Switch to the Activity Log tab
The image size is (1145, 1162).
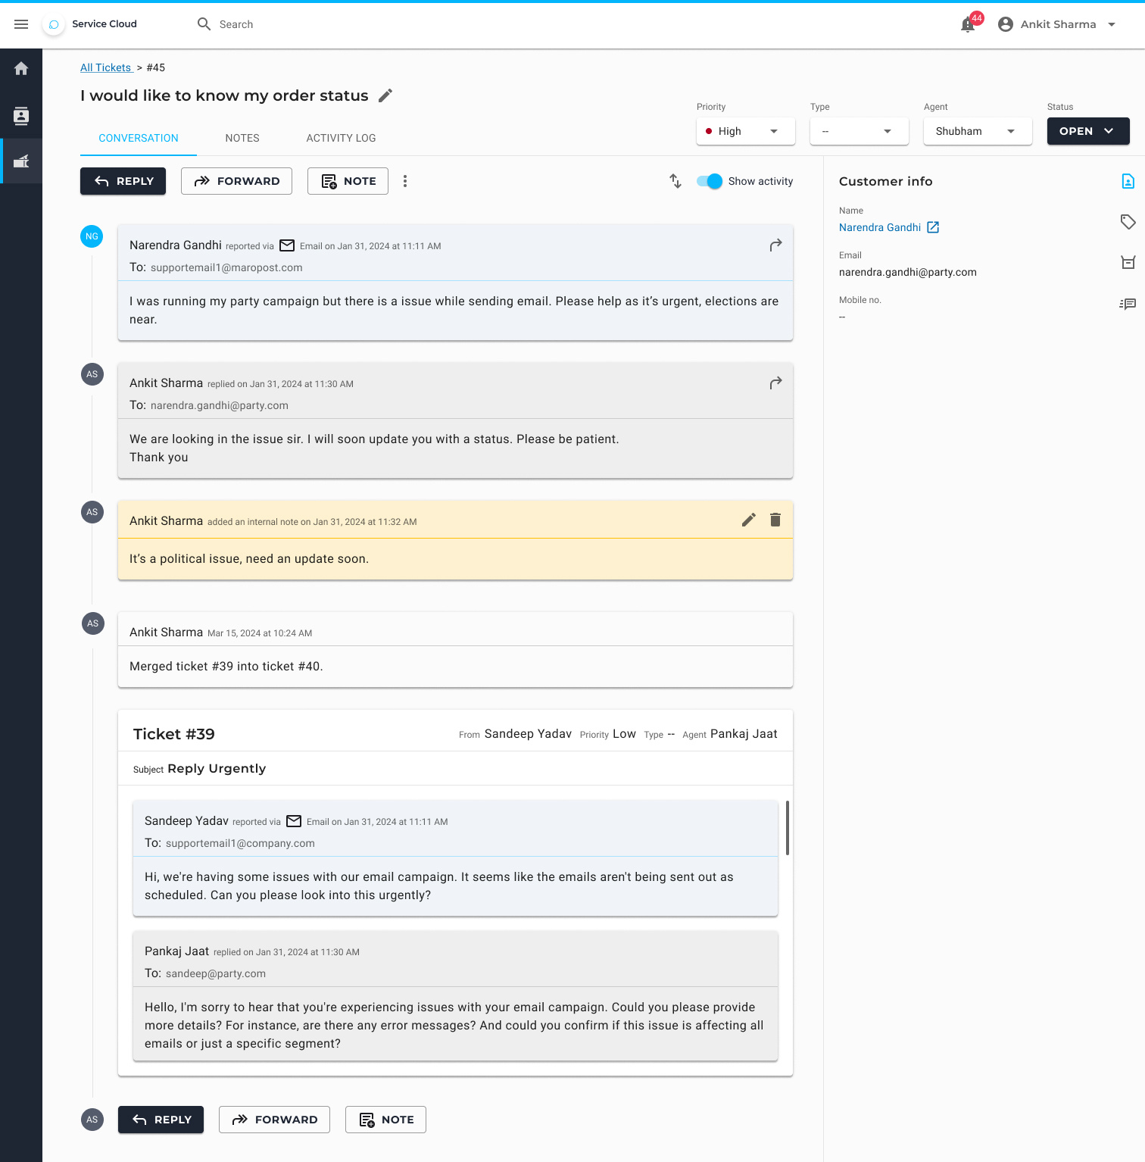point(341,138)
